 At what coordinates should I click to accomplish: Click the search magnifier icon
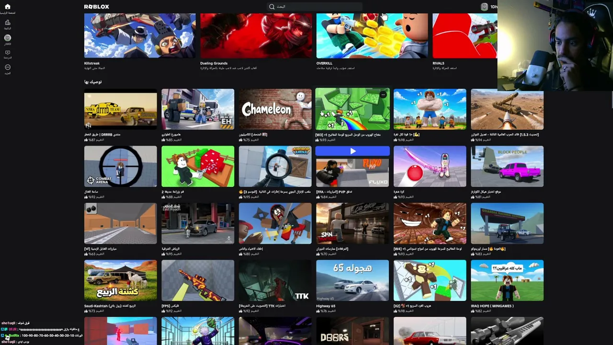[x=272, y=7]
